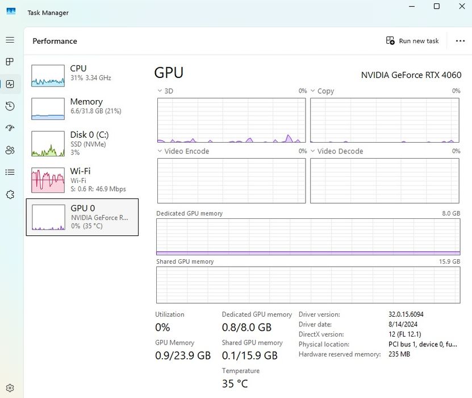Expand the 3D graph dropdown
The width and height of the screenshot is (472, 398).
pyautogui.click(x=160, y=91)
